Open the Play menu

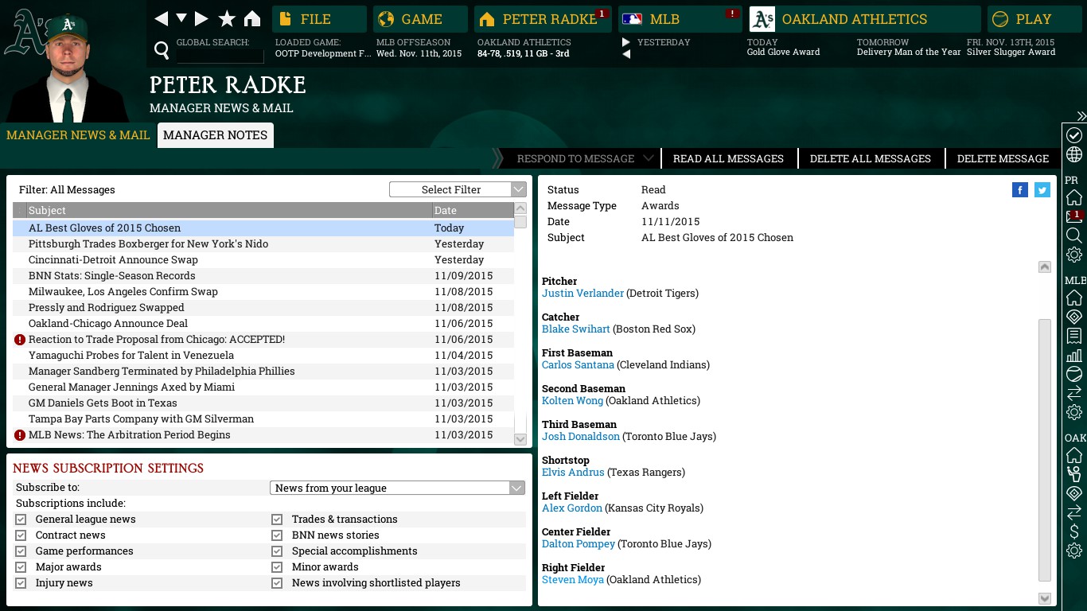coord(1034,19)
